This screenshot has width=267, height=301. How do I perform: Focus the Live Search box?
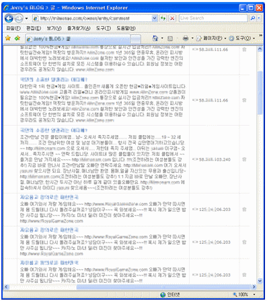click(x=213, y=18)
